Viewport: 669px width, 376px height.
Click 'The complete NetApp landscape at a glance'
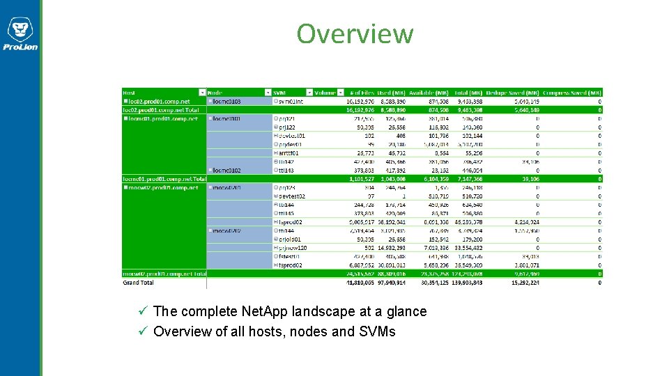tap(290, 311)
